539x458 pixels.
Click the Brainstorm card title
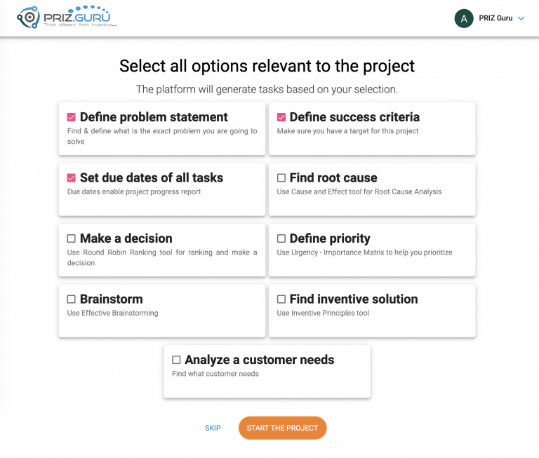[111, 299]
